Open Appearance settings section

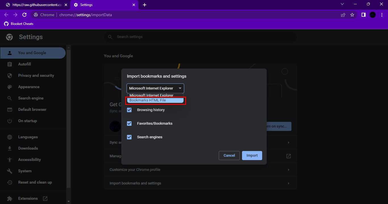[x=33, y=87]
